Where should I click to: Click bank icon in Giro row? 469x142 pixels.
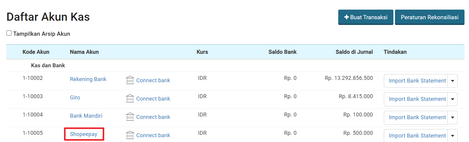tap(130, 98)
